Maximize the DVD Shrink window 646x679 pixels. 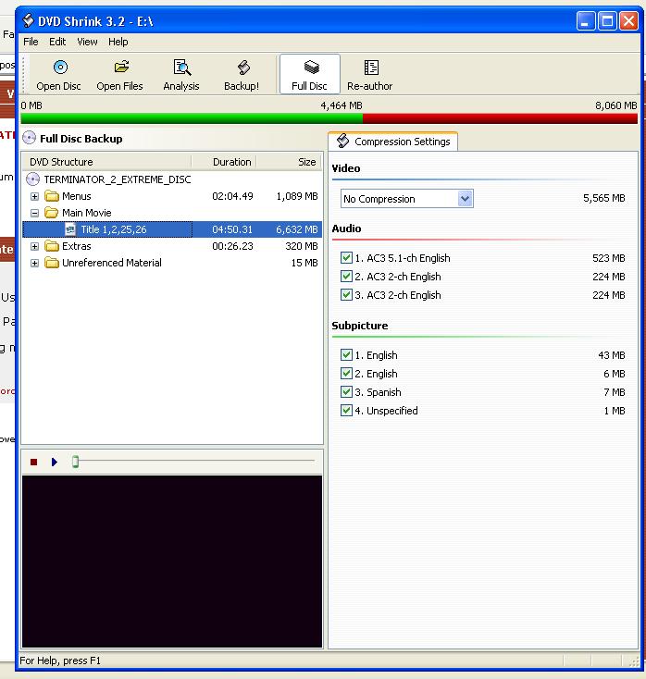607,20
